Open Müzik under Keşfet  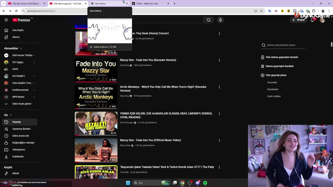tap(20, 173)
